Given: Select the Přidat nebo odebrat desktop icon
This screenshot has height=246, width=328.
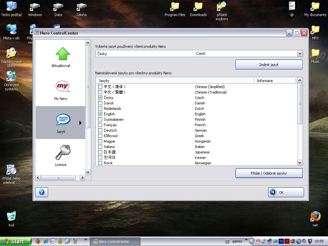Looking at the screenshot, I should pos(12,175).
